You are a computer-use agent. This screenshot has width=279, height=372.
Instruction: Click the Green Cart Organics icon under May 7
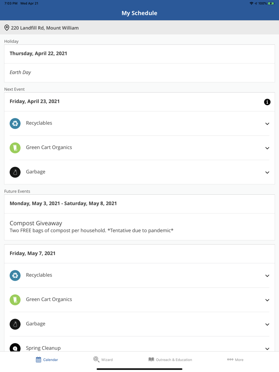tap(15, 300)
